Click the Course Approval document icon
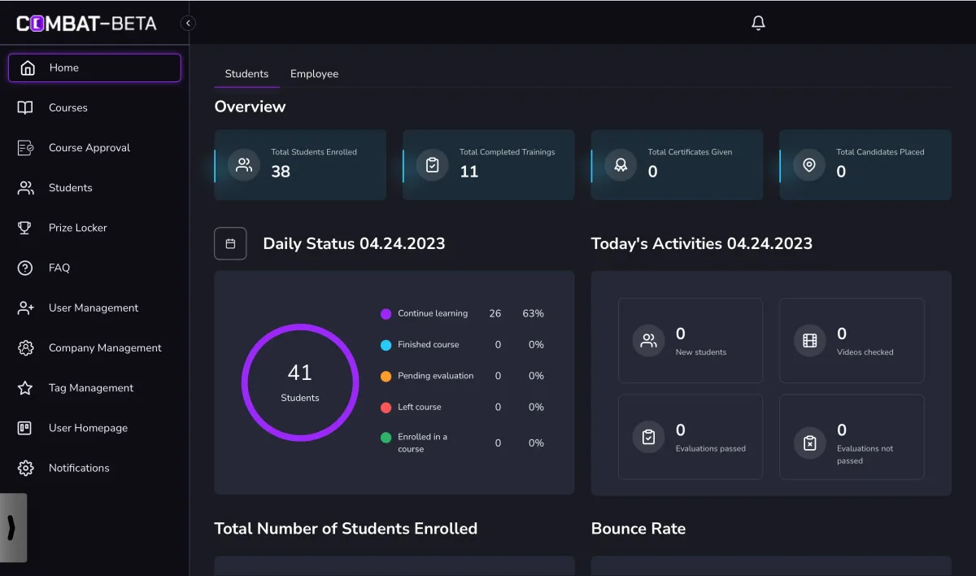 tap(25, 147)
